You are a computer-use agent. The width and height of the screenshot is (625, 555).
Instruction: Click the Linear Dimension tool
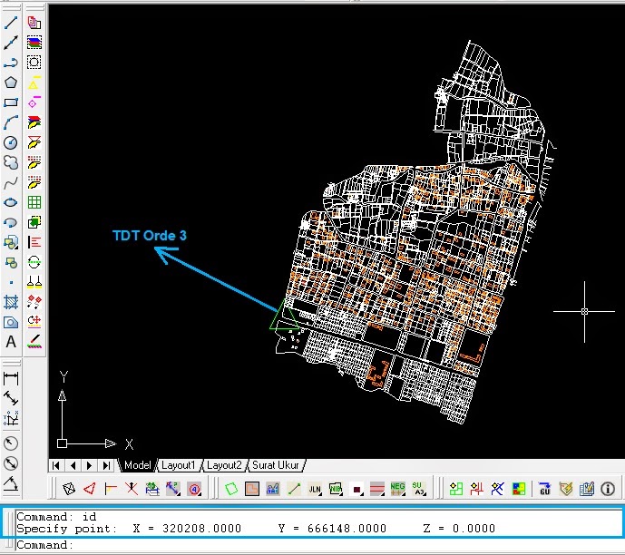11,377
